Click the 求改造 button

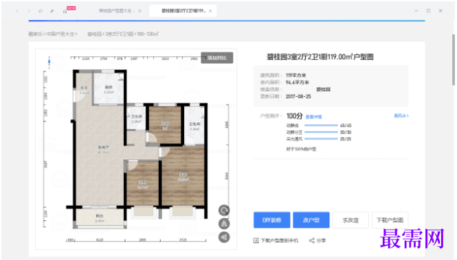(350, 220)
